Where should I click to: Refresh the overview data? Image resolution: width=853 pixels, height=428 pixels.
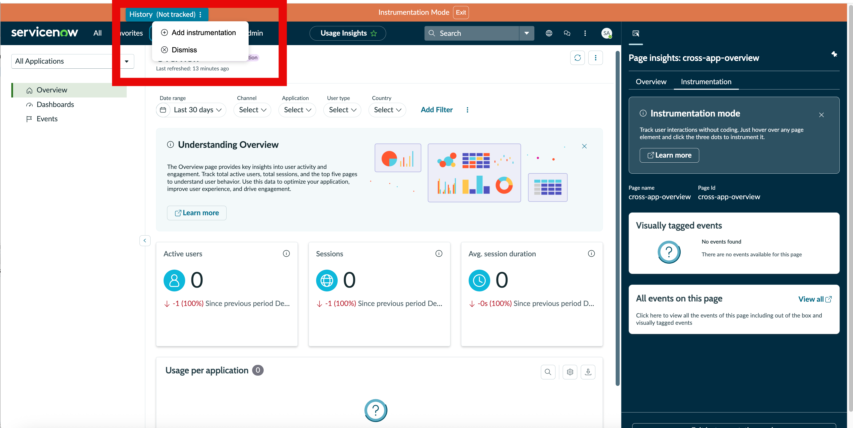coord(578,58)
